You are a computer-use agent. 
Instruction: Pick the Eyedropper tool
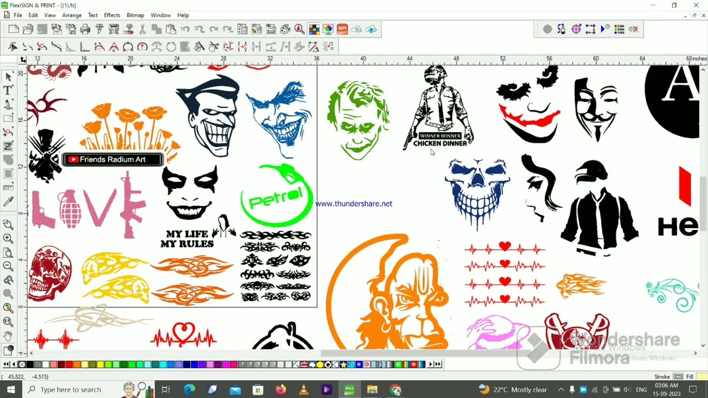click(8, 202)
